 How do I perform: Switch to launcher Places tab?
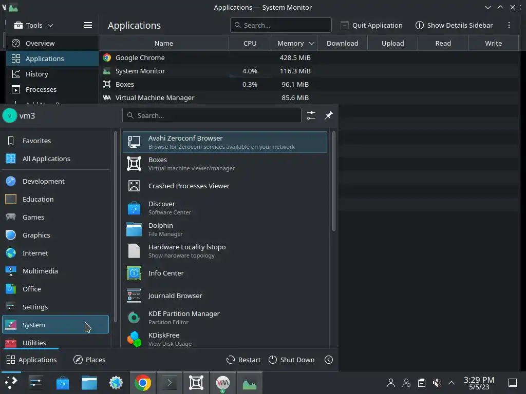[89, 360]
